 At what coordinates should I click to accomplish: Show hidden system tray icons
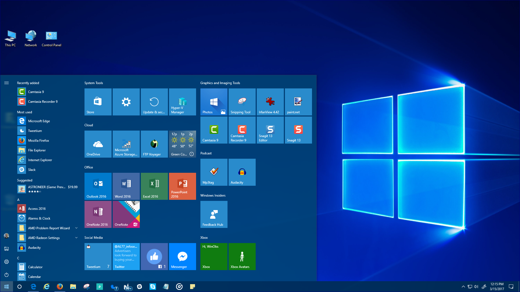463,287
